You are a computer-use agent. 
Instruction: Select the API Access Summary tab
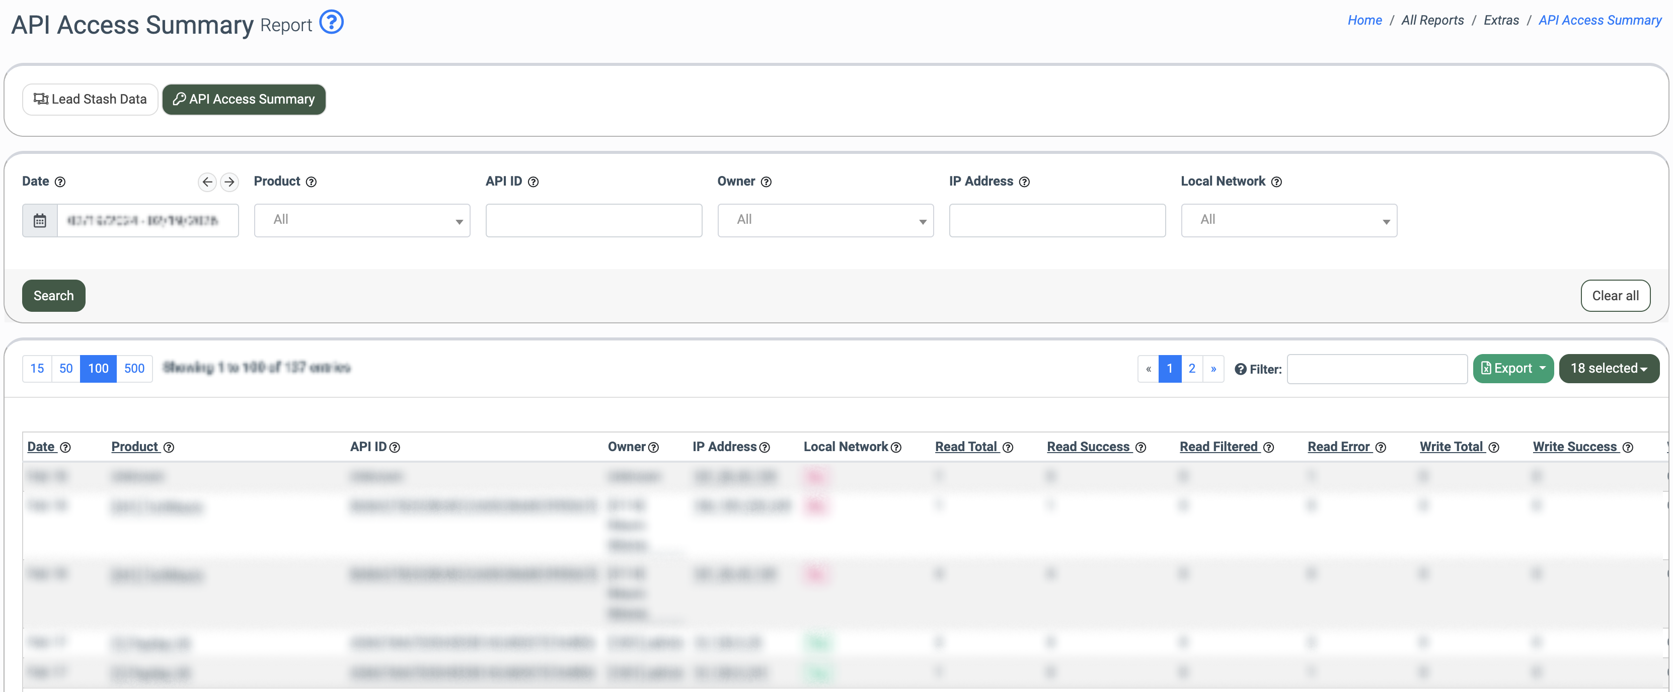(244, 99)
